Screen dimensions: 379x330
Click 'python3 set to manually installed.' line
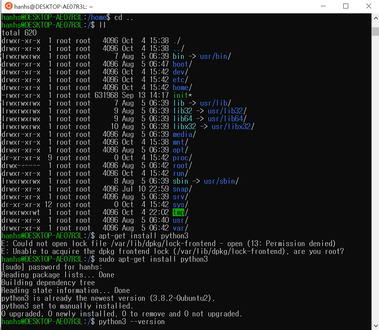(67, 306)
